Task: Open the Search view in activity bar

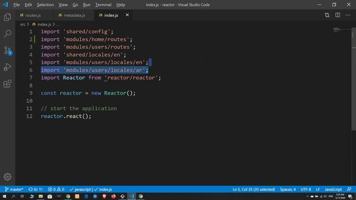Action: point(7,33)
